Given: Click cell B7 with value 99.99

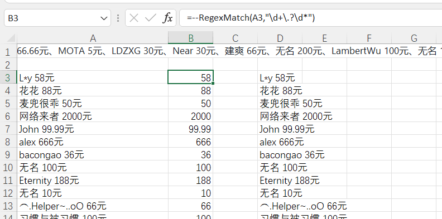Looking at the screenshot, I should [190, 129].
